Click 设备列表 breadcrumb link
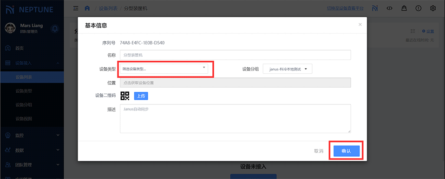 [108, 8]
